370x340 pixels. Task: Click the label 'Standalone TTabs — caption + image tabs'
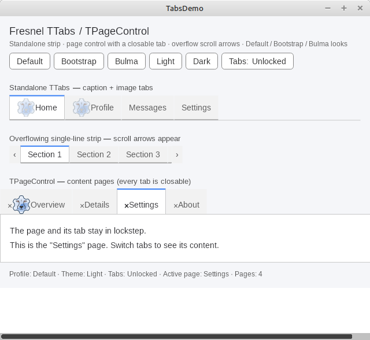pos(81,88)
